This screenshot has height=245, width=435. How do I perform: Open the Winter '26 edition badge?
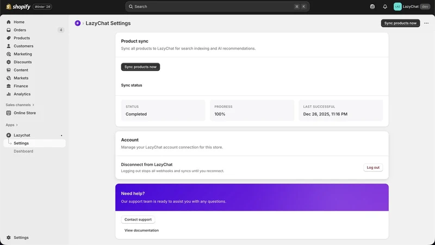coord(42,7)
